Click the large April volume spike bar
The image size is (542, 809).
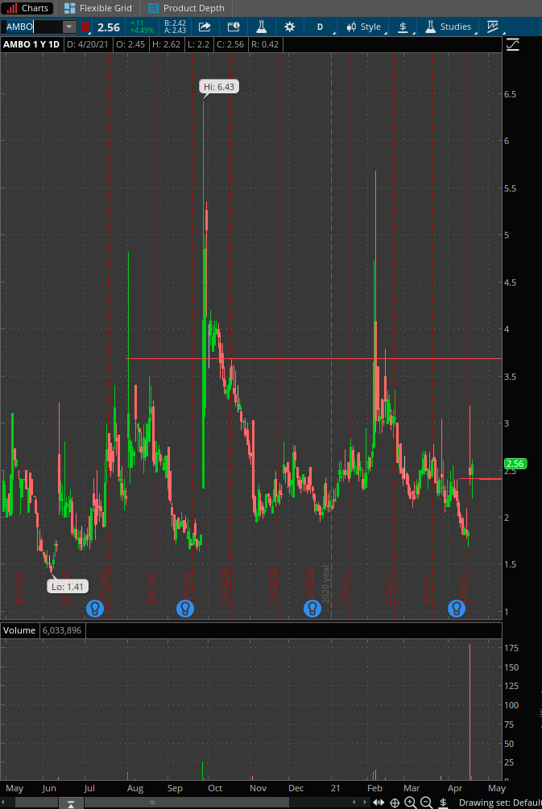tap(470, 712)
